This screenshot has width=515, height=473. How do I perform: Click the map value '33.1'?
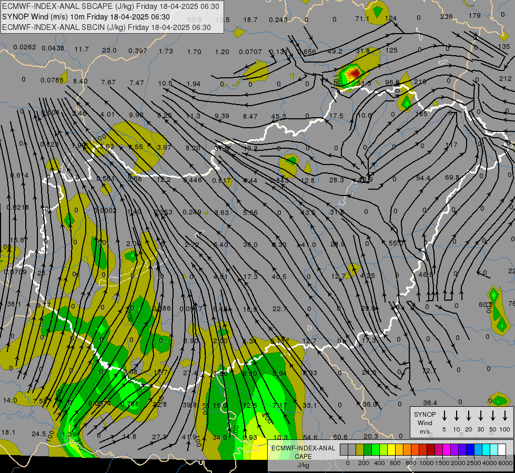click(309, 405)
